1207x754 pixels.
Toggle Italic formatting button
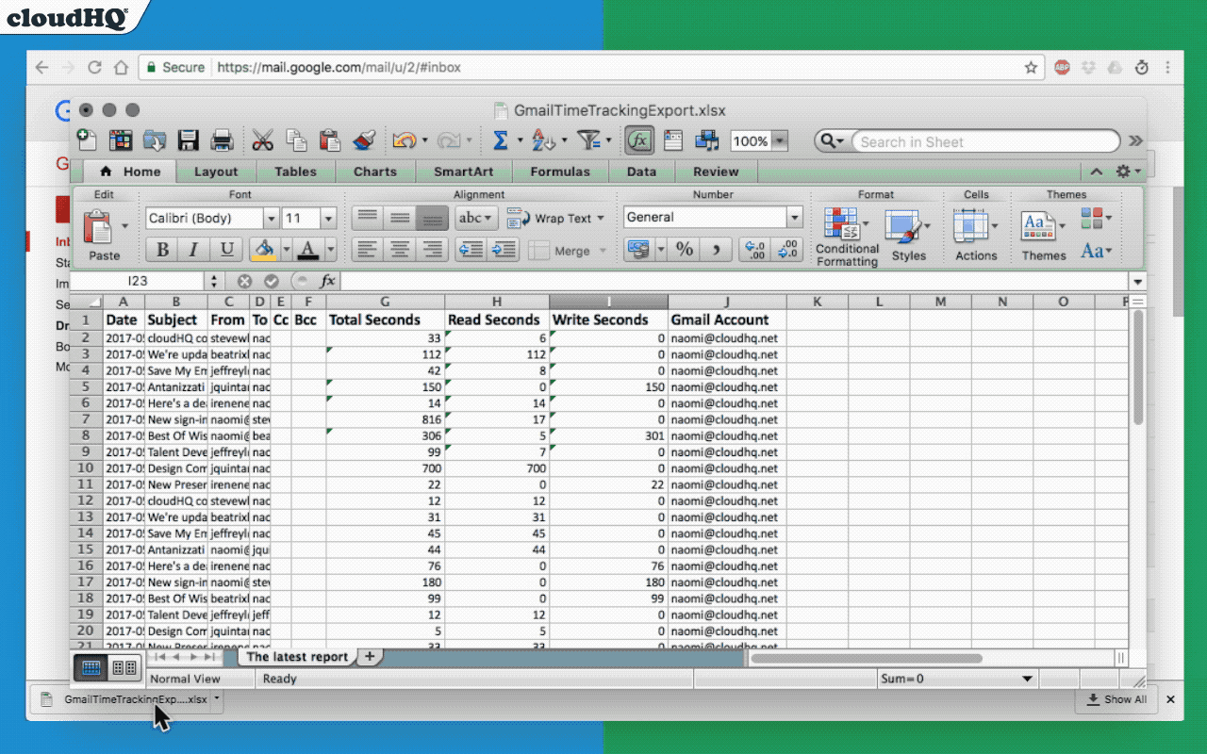(194, 250)
